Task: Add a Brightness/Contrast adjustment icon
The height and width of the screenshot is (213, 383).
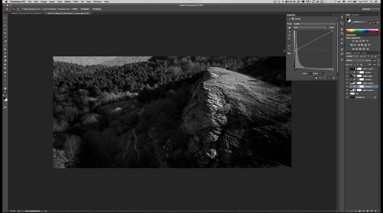Action: [353, 41]
